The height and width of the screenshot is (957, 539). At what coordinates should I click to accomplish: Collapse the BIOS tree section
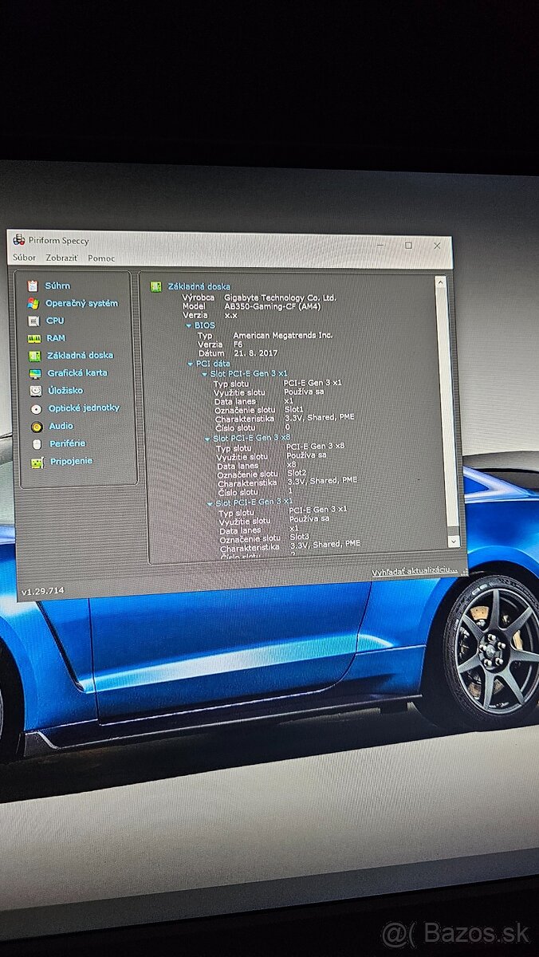[x=189, y=325]
